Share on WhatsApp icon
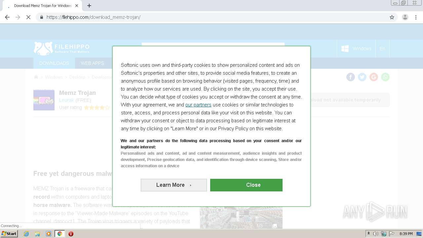This screenshot has height=238, width=423. click(x=385, y=77)
